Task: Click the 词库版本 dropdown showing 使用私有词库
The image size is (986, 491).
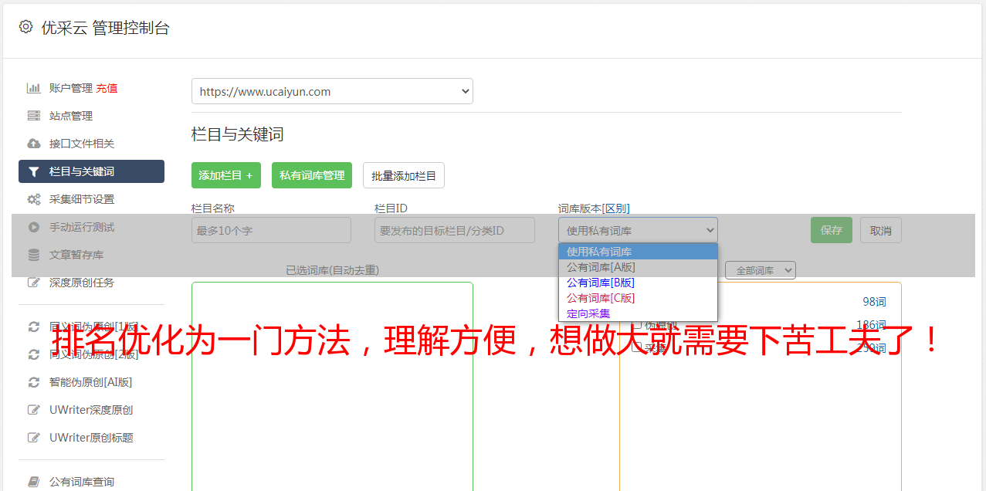Action: (x=638, y=230)
